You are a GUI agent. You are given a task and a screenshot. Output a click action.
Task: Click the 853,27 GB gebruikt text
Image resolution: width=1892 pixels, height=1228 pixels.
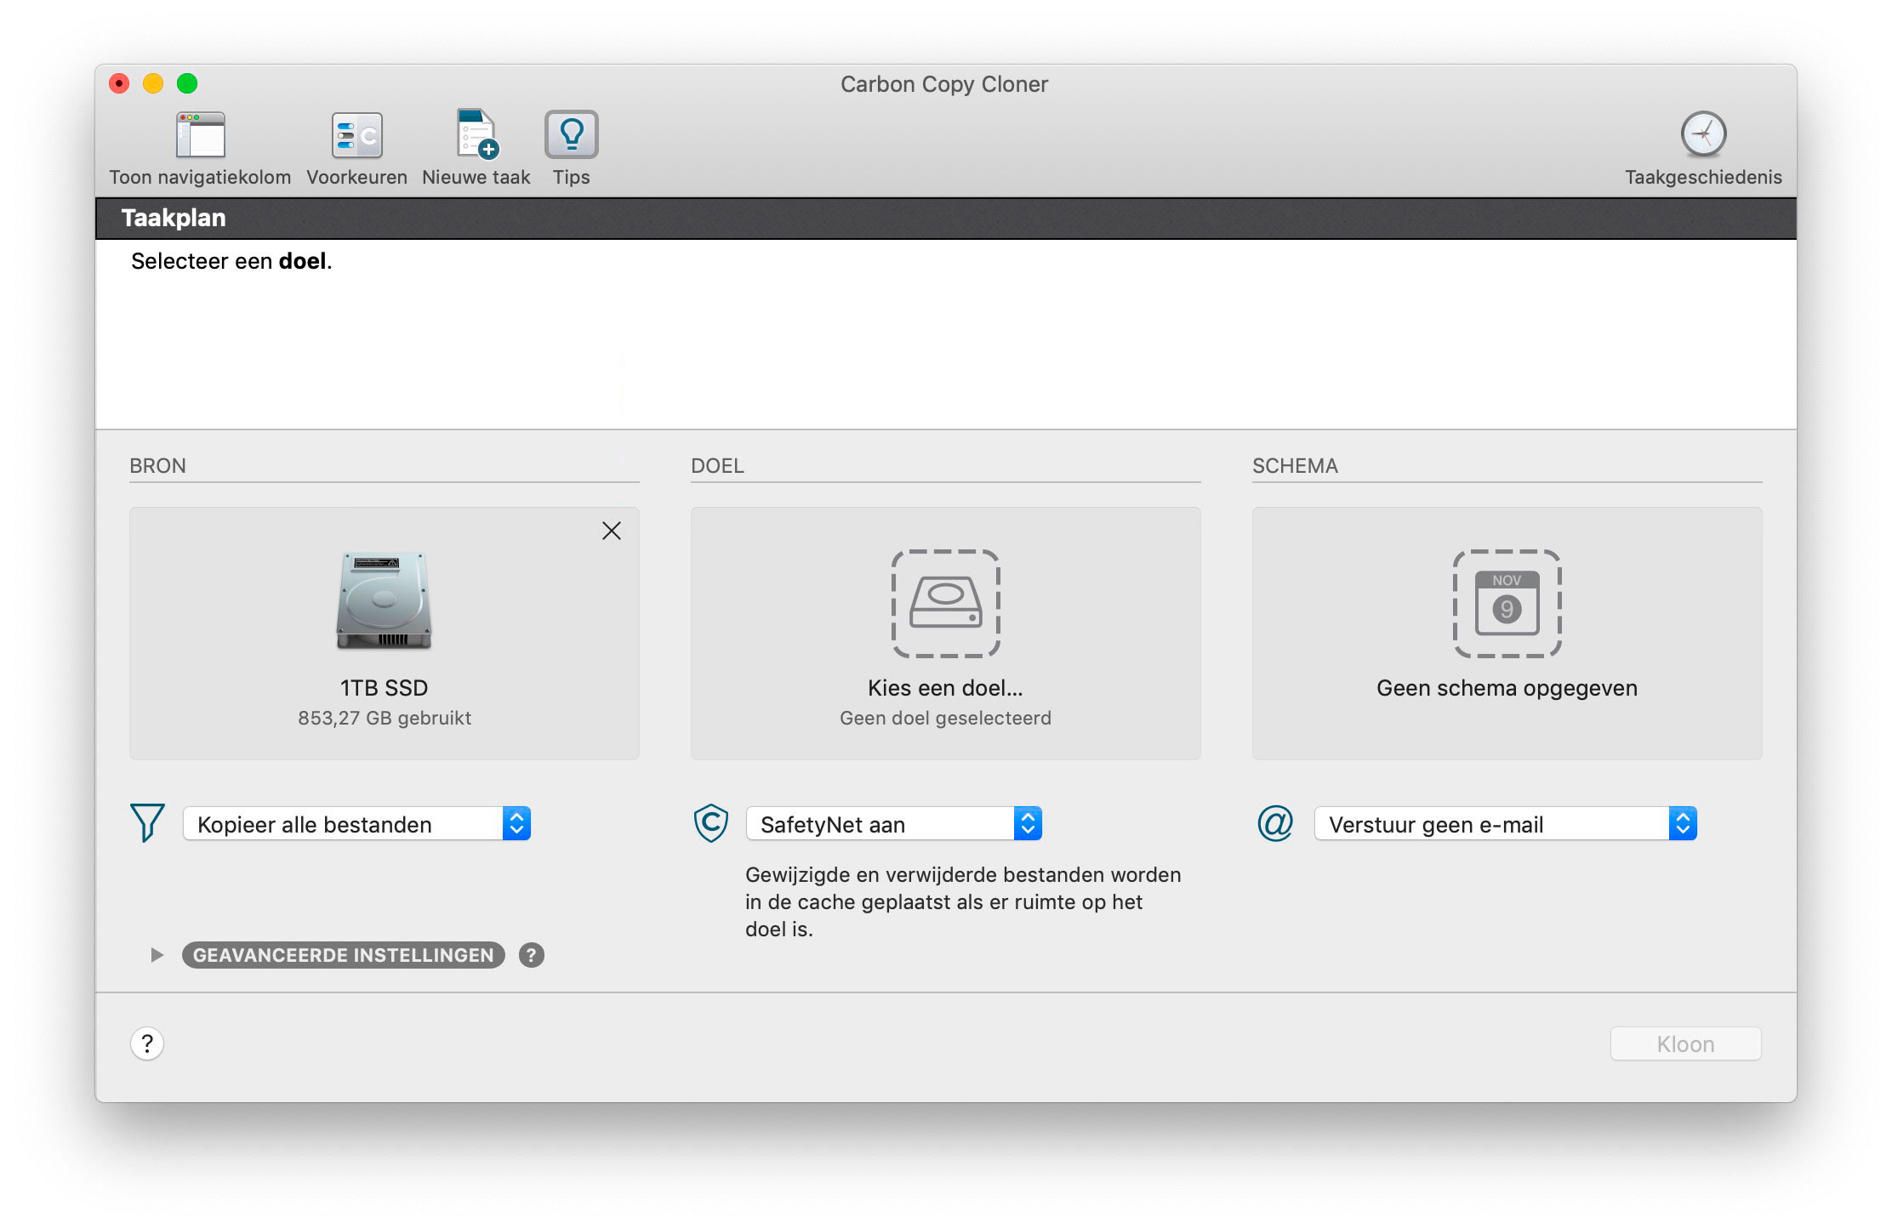click(x=384, y=718)
